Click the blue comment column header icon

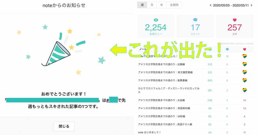coord(227,49)
